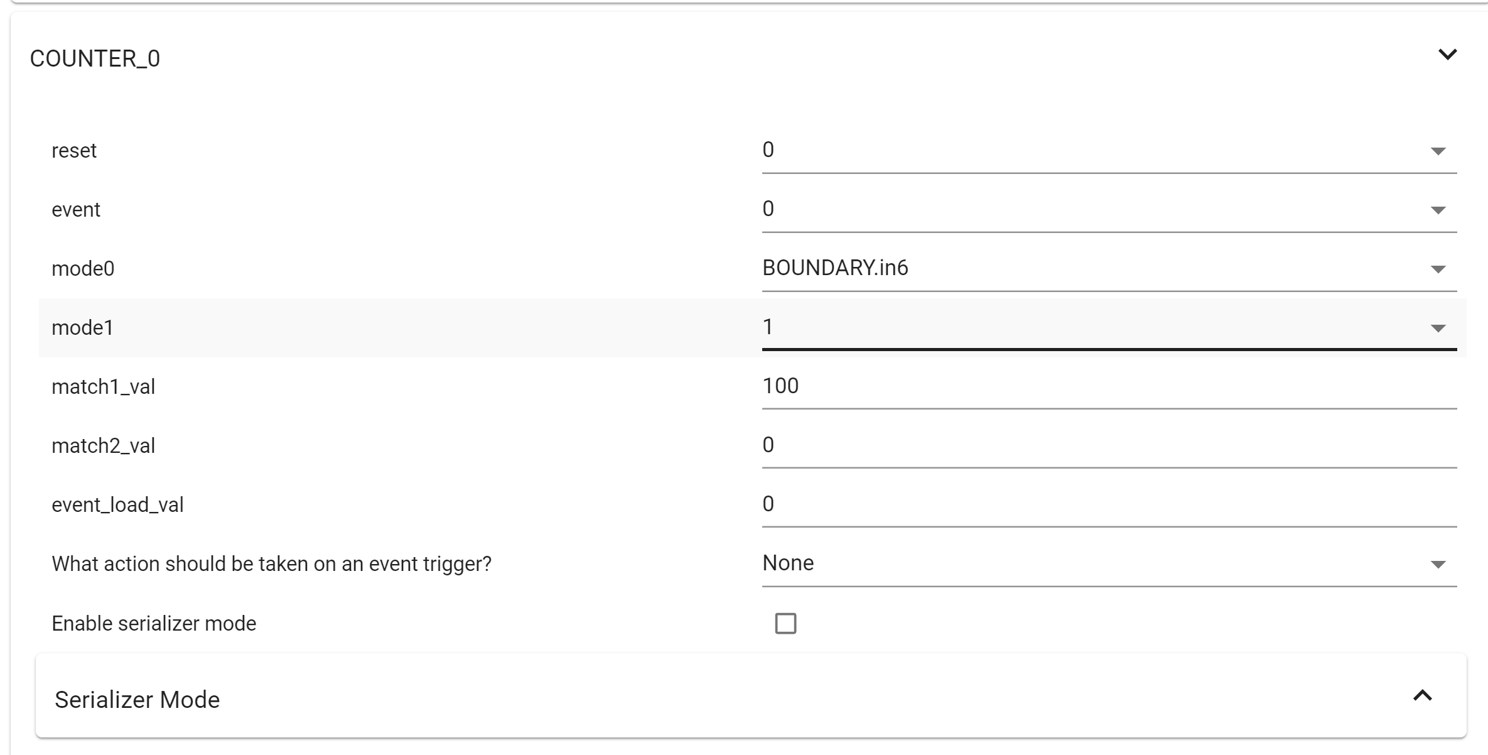The width and height of the screenshot is (1488, 755).
Task: Open the event trigger action dropdown arrow
Action: (x=1438, y=565)
